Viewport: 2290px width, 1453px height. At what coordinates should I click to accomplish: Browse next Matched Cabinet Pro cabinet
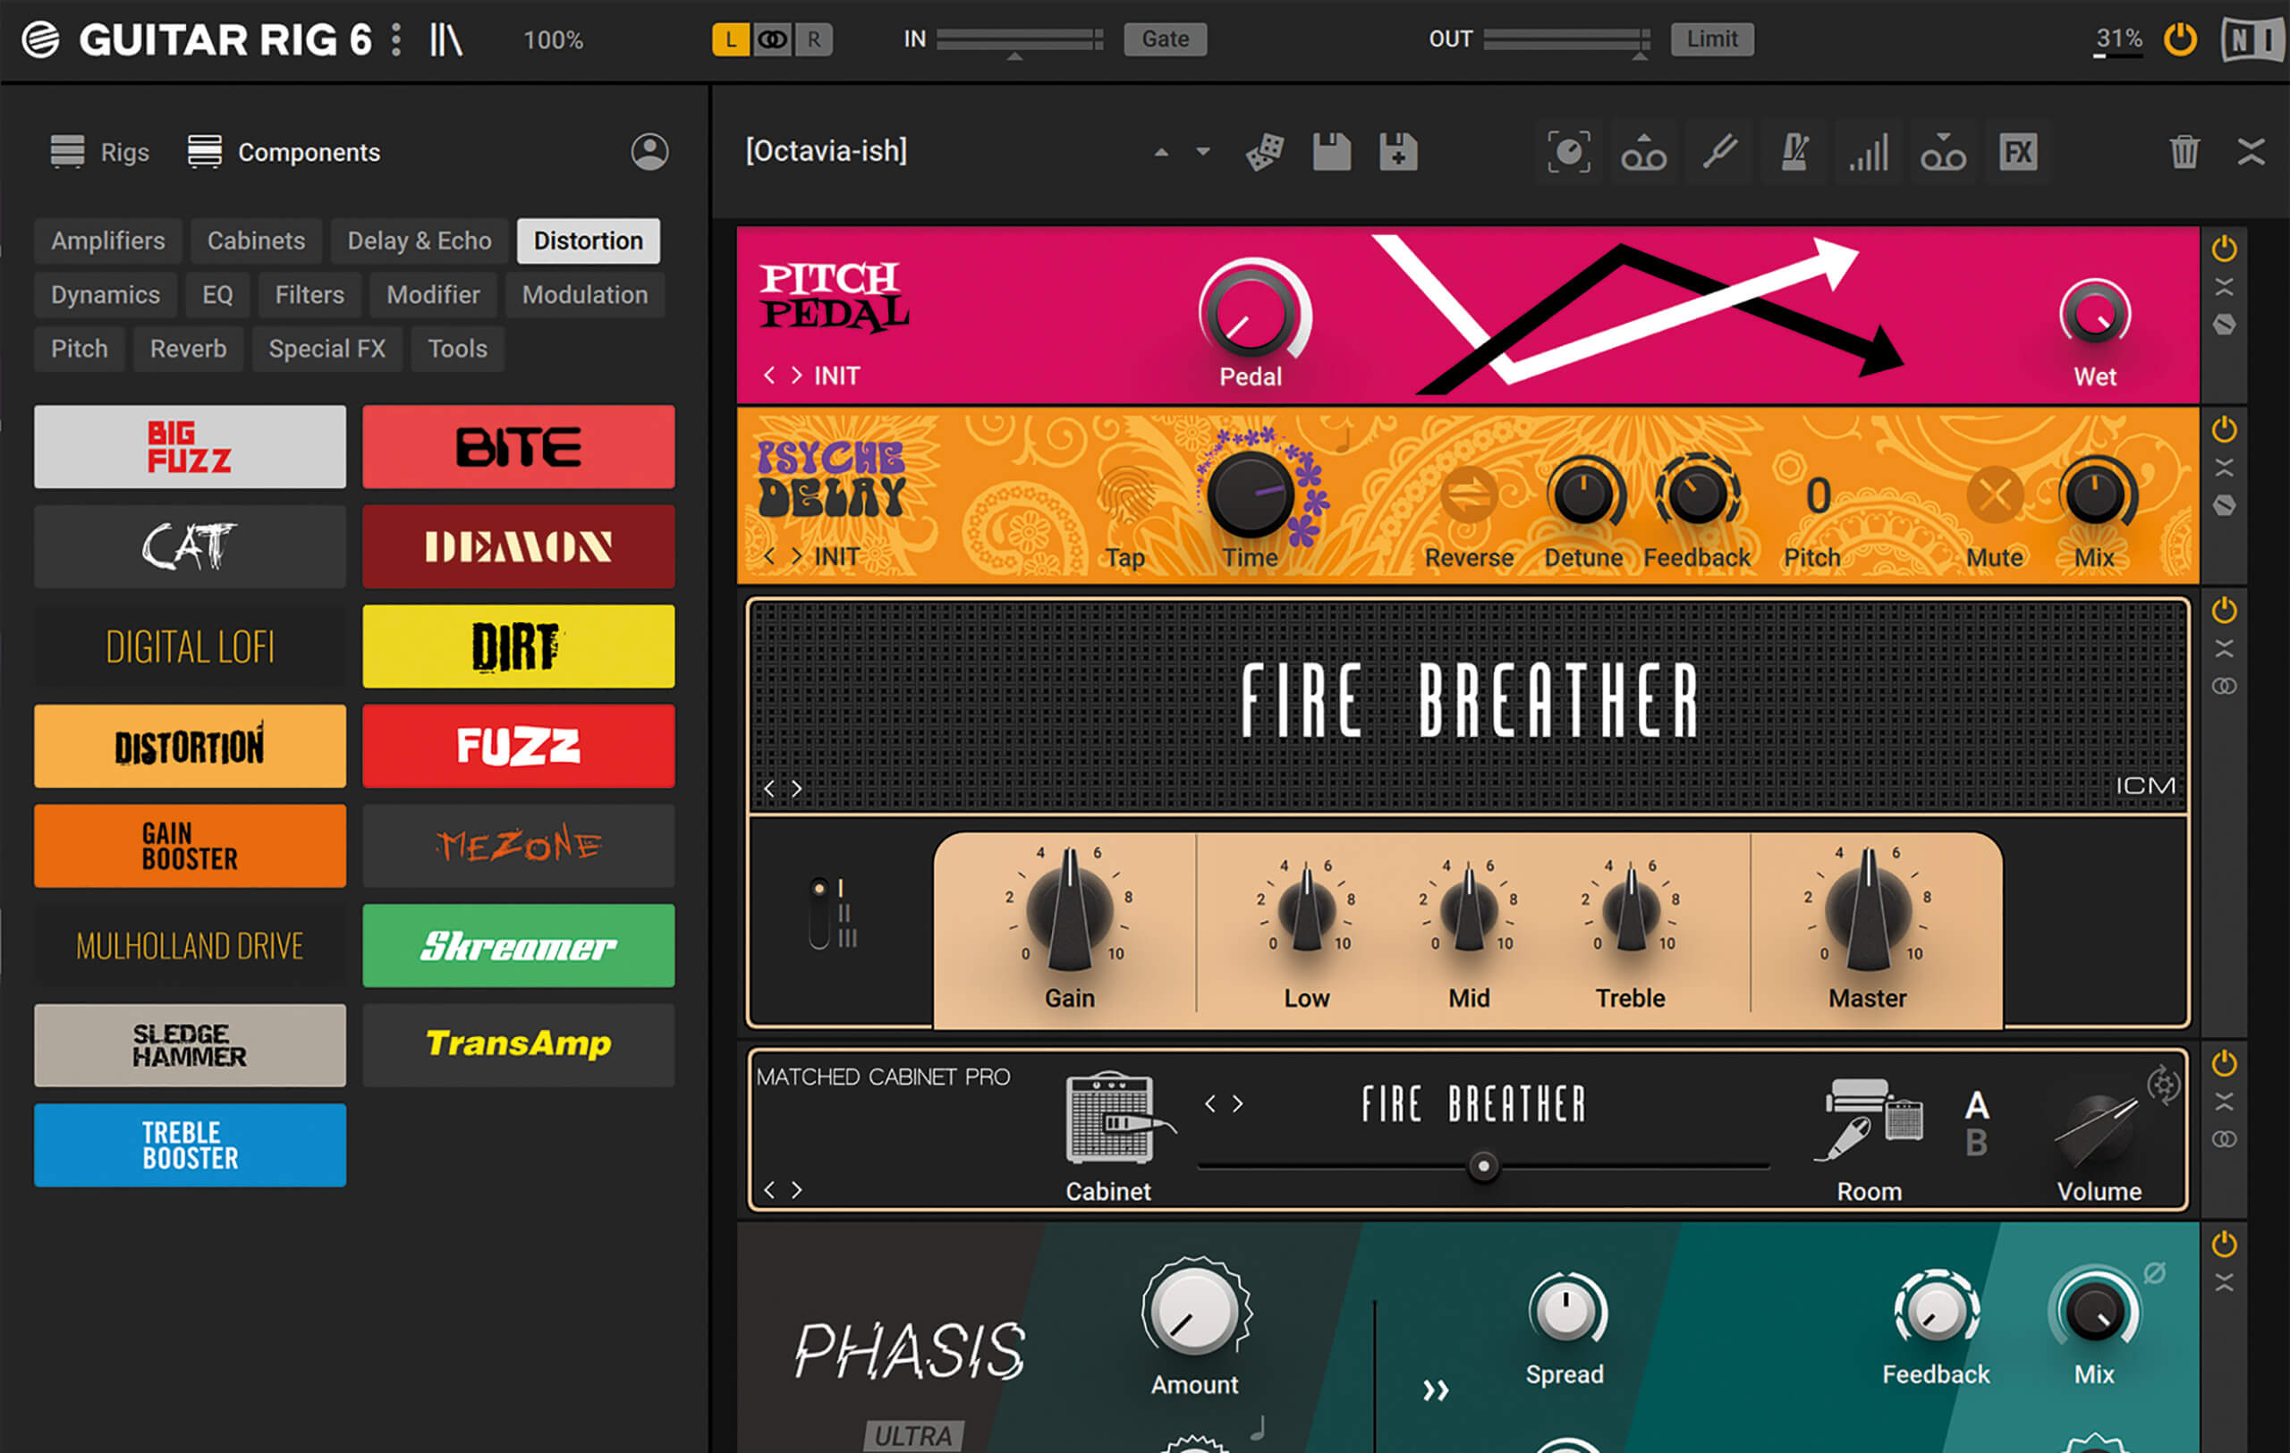point(1235,1103)
